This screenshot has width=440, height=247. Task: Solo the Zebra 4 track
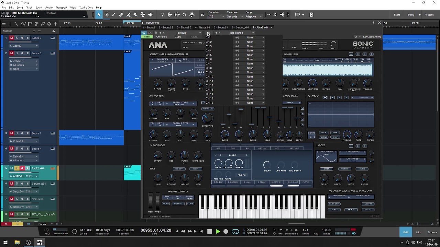[x=16, y=149]
